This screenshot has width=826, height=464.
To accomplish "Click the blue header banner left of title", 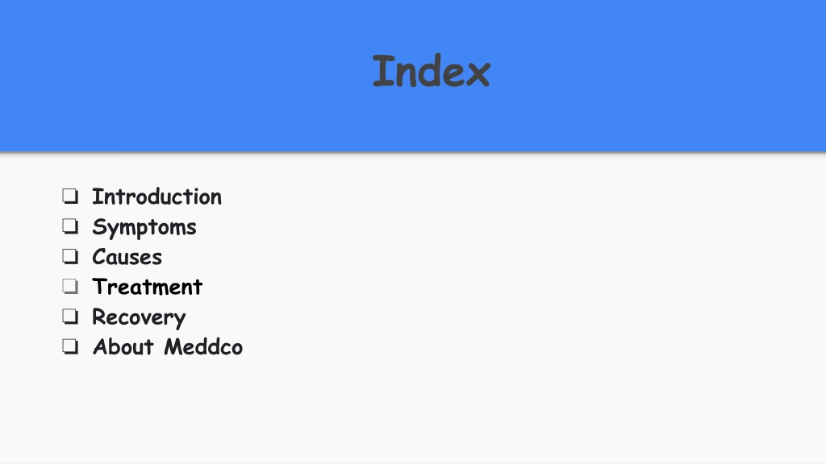I will (185, 76).
